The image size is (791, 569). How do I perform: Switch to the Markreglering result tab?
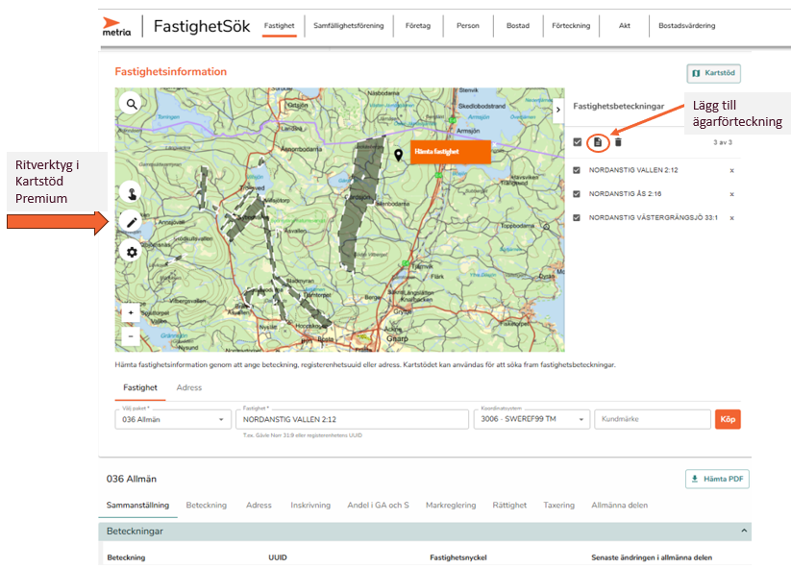(x=451, y=505)
